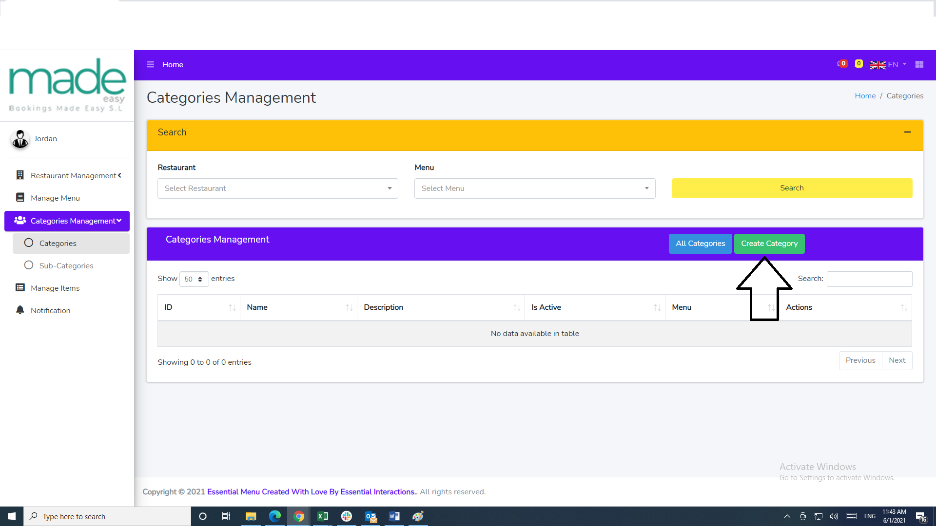Sort table by ID column arrows
This screenshot has width=936, height=526.
pos(232,307)
